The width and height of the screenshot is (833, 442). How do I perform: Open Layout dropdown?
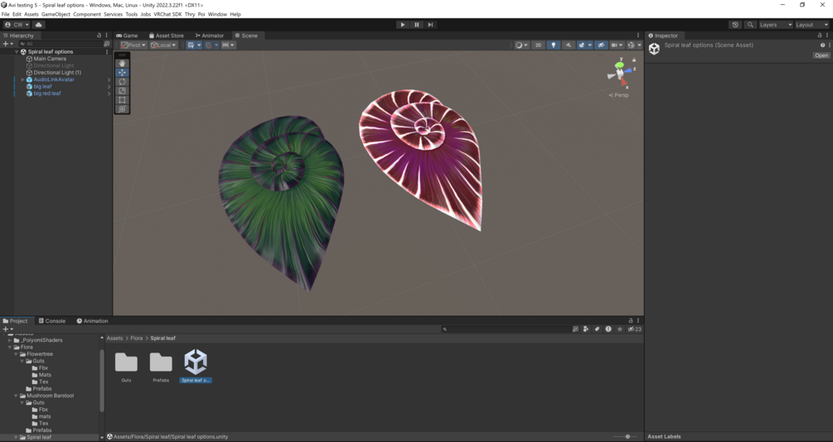click(811, 24)
